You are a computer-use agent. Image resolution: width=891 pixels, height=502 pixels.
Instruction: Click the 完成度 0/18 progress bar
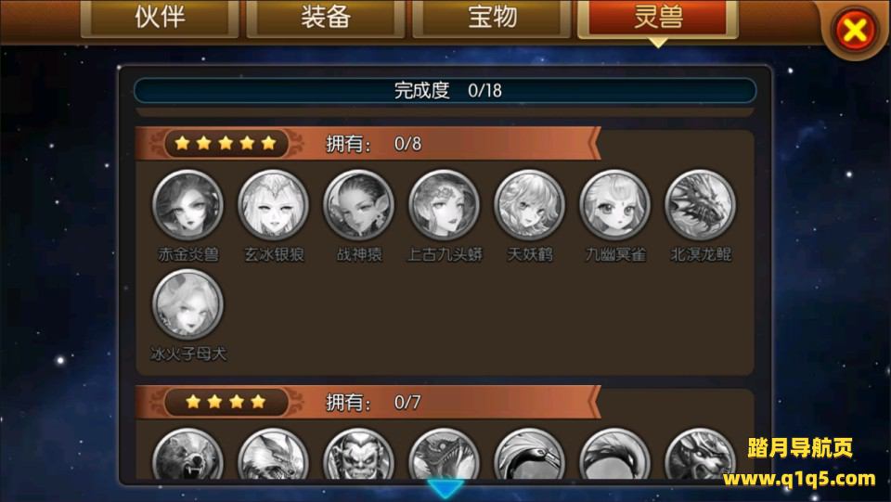coord(445,90)
